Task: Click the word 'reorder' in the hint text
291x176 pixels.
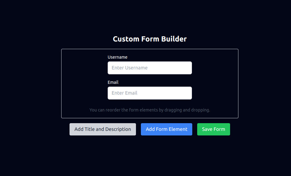Action: [x=113, y=110]
